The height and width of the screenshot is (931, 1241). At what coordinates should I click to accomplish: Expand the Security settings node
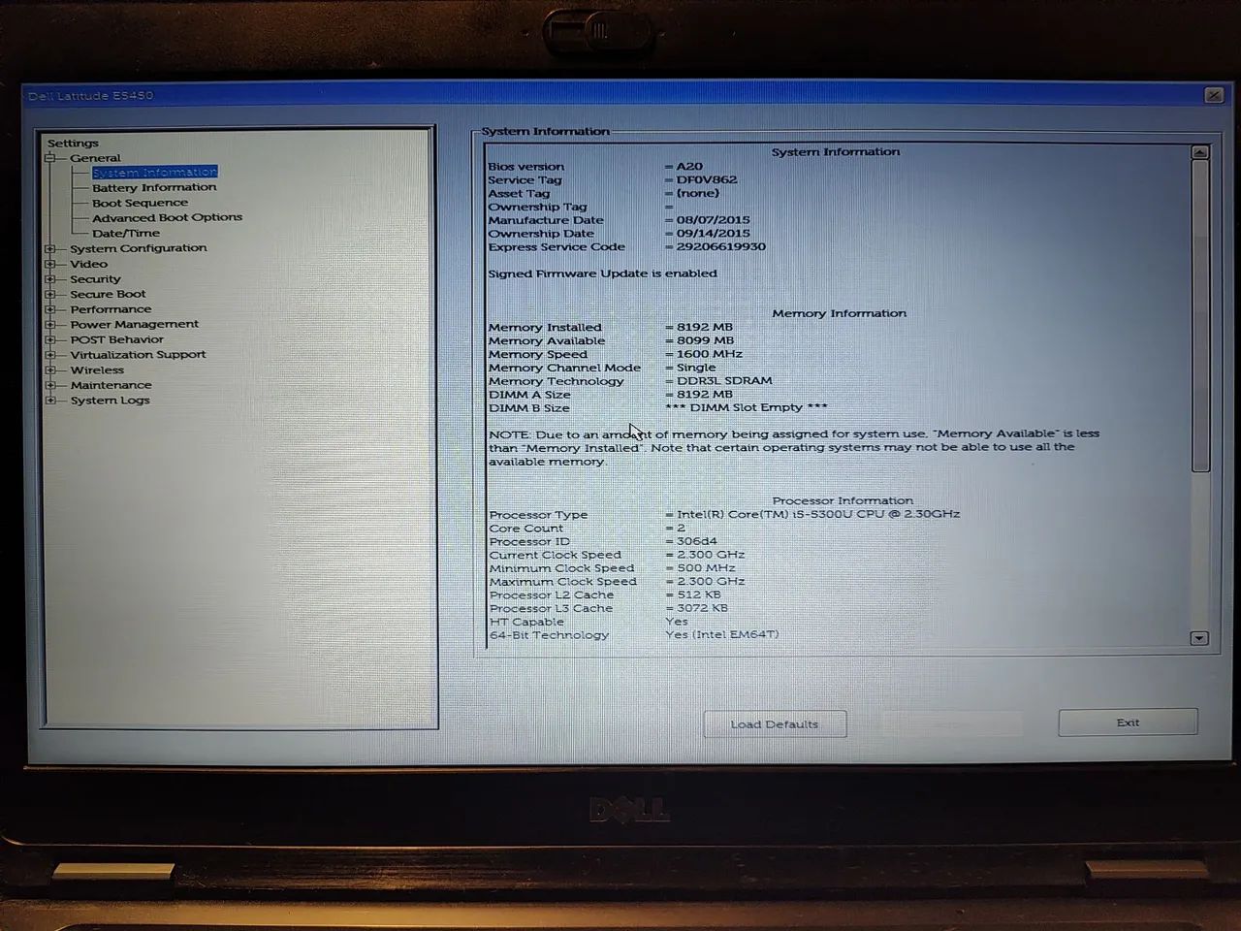click(x=50, y=279)
